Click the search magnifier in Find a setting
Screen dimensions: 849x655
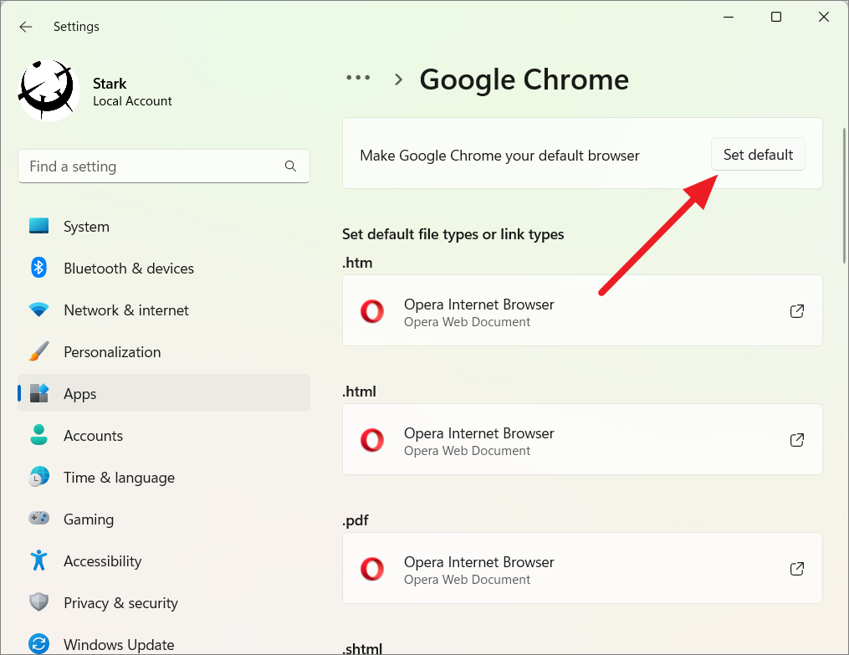tap(290, 166)
